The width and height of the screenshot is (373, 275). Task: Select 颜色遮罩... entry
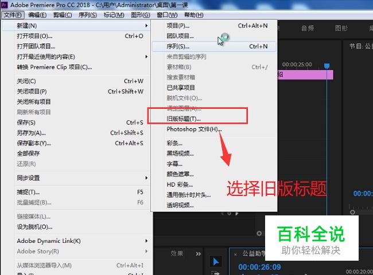click(x=214, y=174)
